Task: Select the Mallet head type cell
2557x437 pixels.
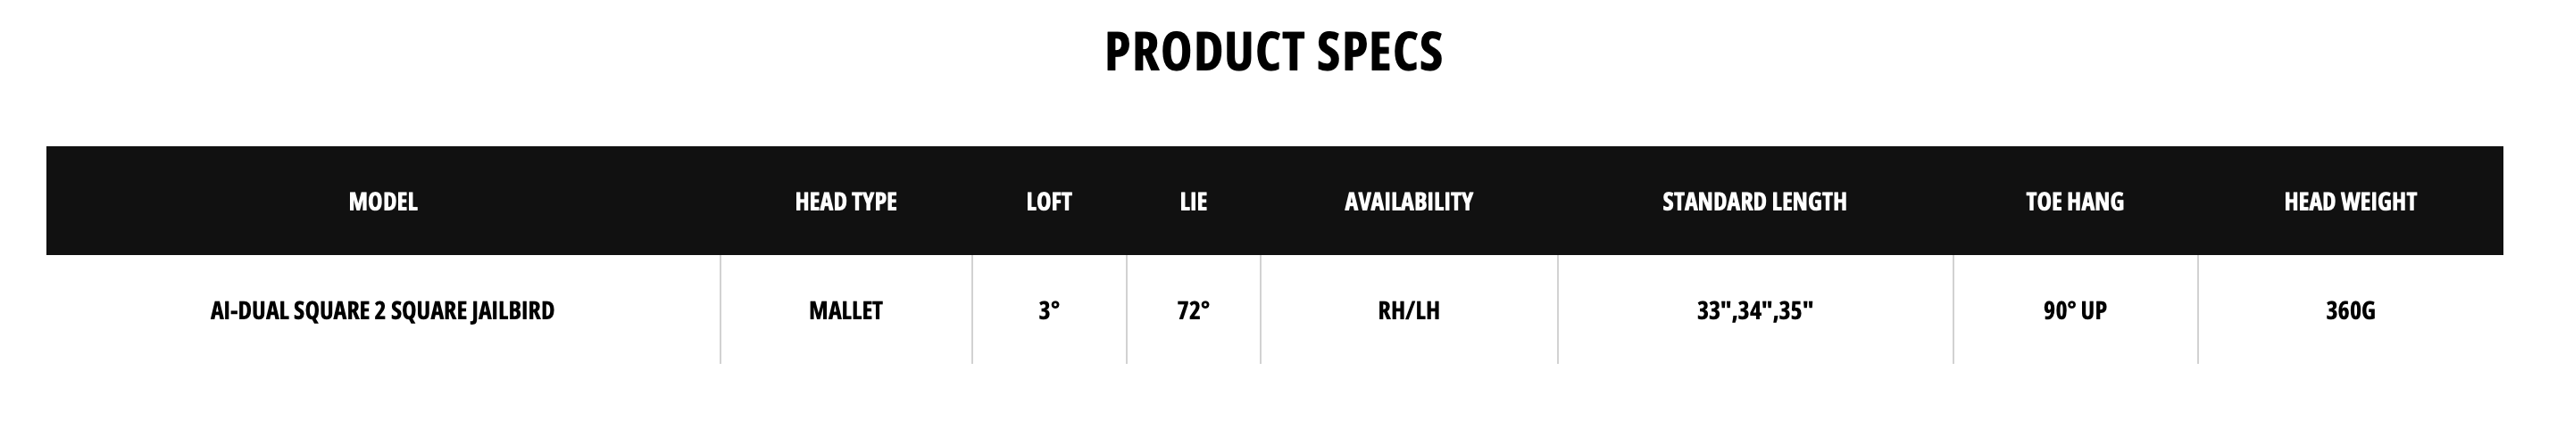Action: coord(845,311)
